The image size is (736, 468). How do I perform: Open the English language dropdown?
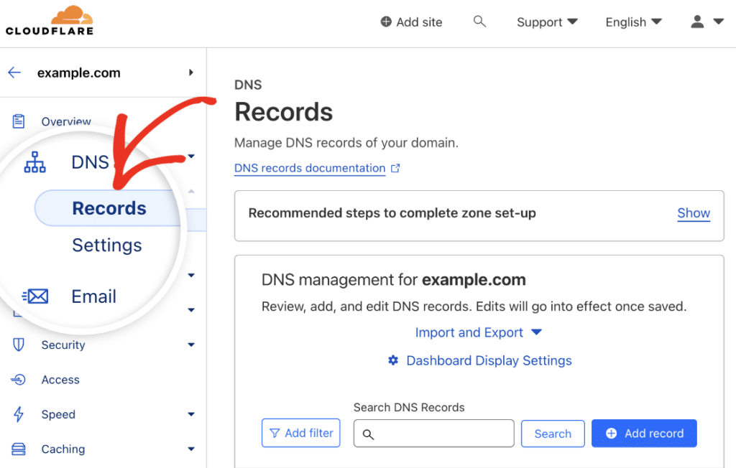pos(632,22)
